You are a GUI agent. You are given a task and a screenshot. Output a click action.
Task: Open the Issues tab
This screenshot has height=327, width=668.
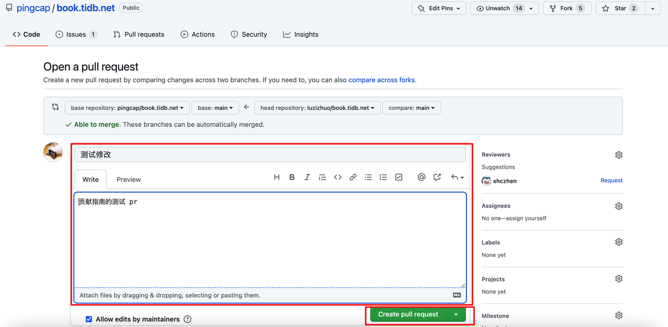[x=76, y=34]
